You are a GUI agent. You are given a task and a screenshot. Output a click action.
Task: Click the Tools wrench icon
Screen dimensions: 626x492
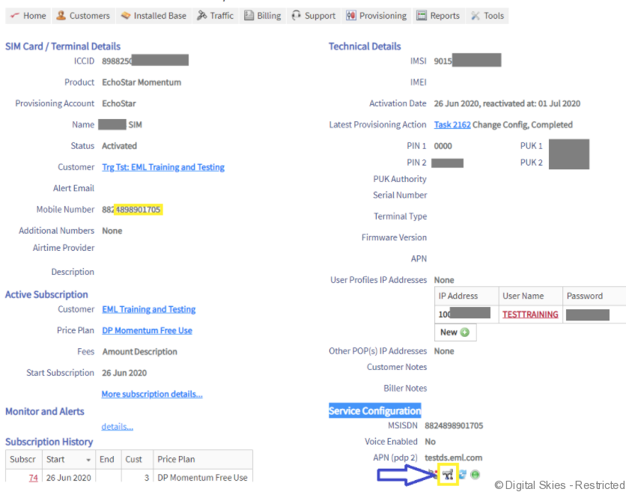pos(475,16)
